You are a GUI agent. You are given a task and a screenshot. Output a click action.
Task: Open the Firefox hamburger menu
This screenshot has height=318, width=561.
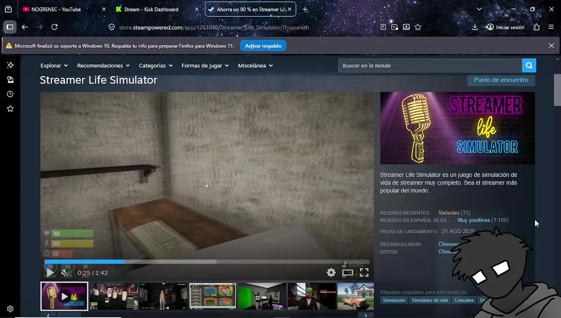[551, 27]
